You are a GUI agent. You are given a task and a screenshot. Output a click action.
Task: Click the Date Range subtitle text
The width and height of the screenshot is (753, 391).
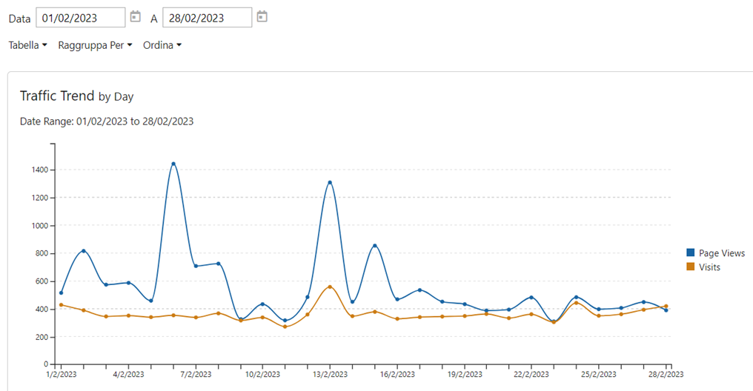coord(107,121)
